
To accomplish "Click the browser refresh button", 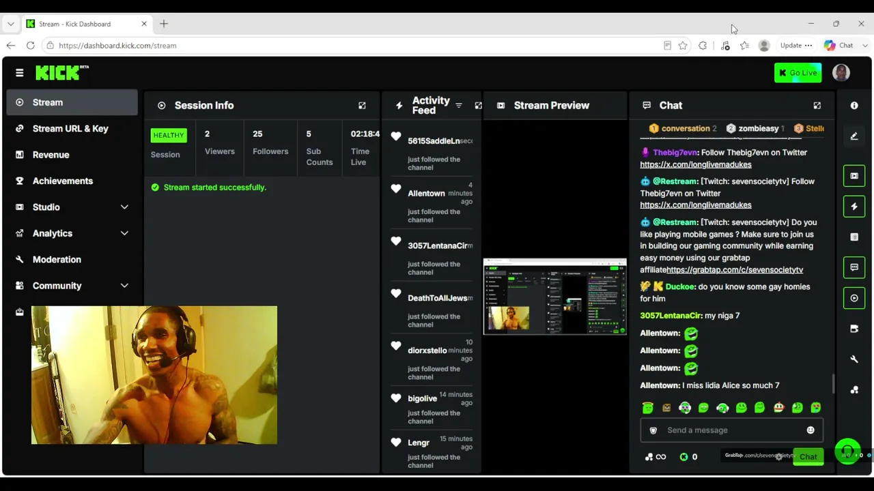I will pos(31,46).
